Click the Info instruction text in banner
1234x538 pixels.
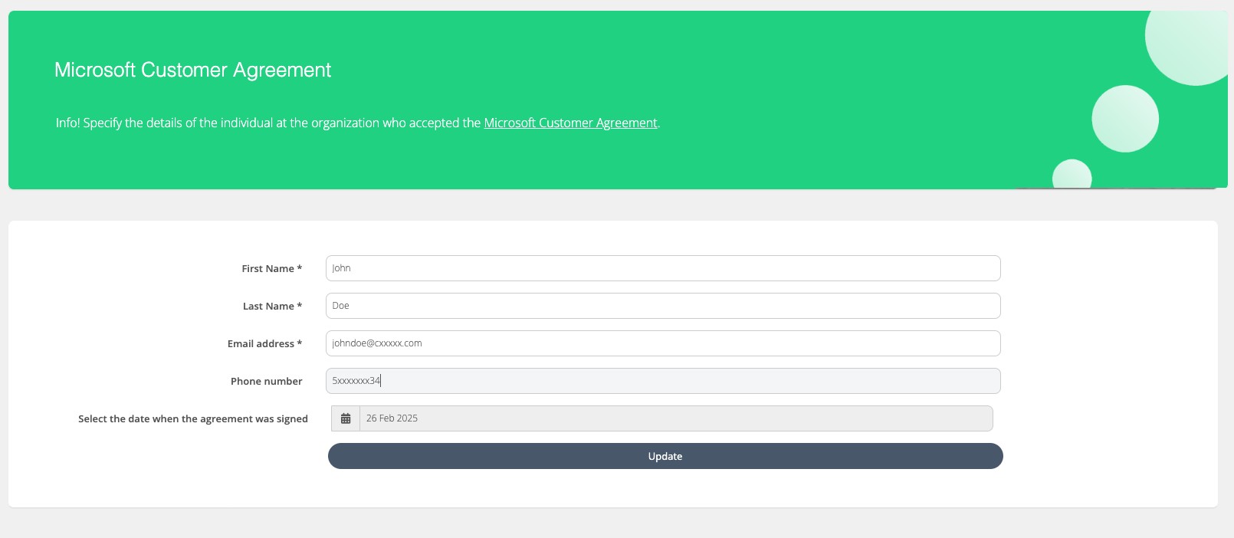[268, 123]
